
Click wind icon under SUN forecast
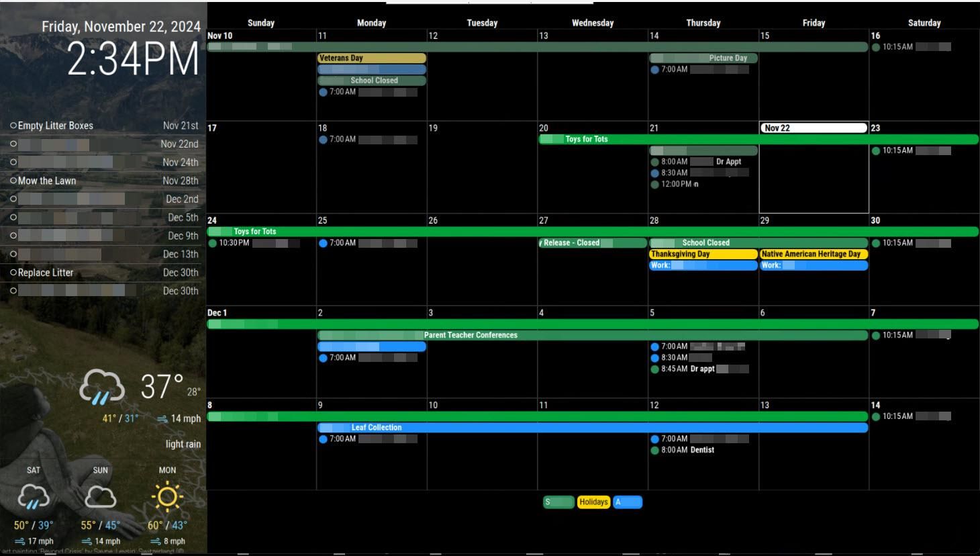coord(87,541)
